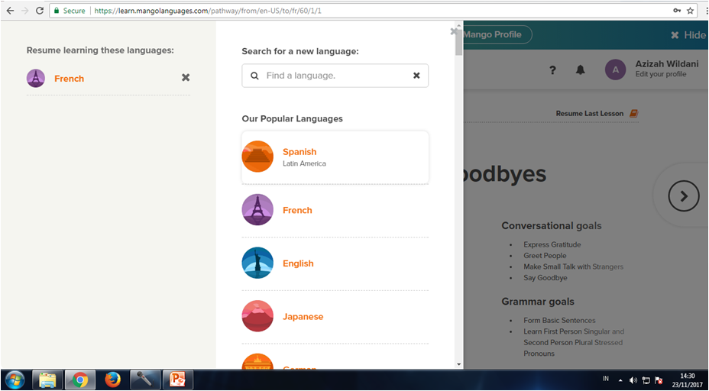The image size is (709, 391).
Task: Open the file explorer from the taskbar
Action: (47, 380)
